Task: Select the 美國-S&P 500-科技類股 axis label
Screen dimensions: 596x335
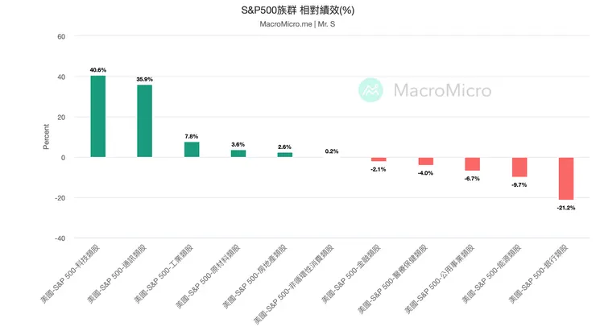Action: pyautogui.click(x=72, y=274)
